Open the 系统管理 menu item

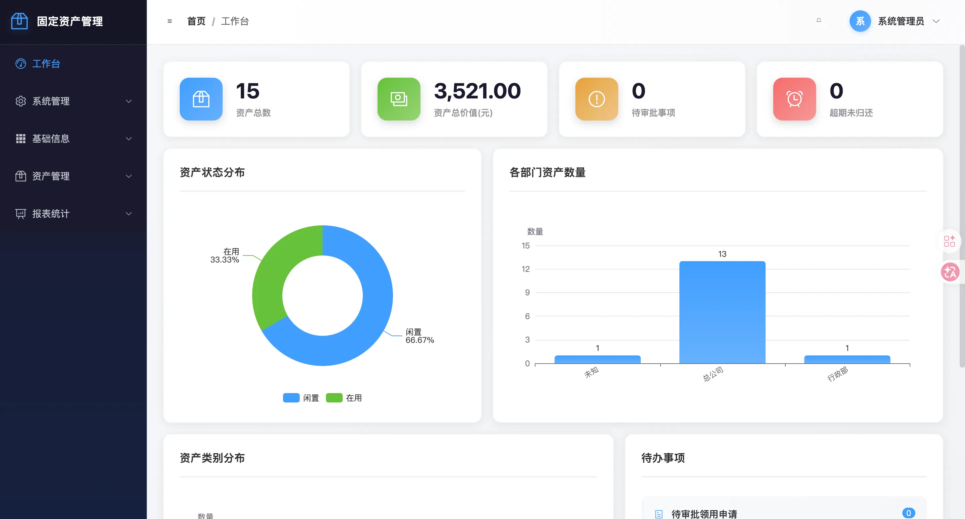[73, 101]
